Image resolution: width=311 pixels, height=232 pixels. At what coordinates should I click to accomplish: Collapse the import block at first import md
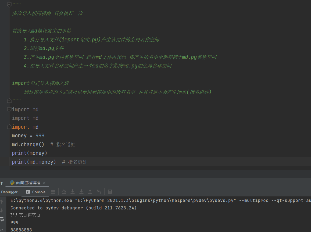click(x=9, y=109)
